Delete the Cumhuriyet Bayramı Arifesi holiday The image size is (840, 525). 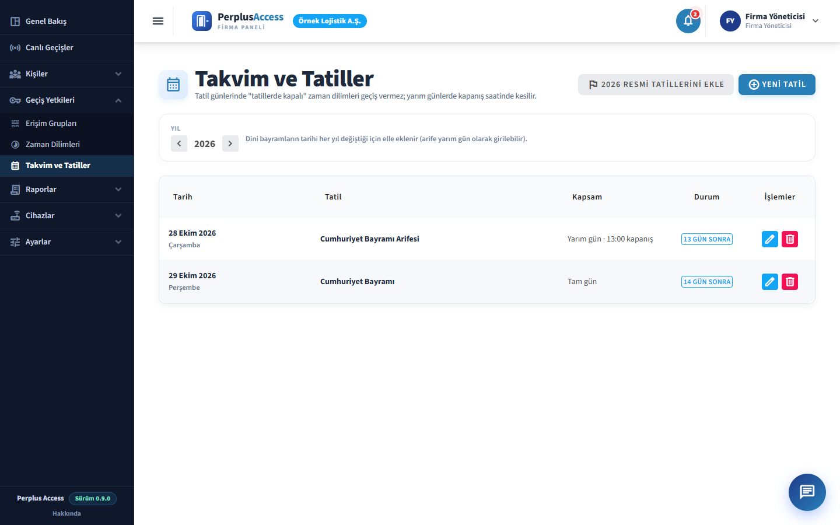point(790,239)
